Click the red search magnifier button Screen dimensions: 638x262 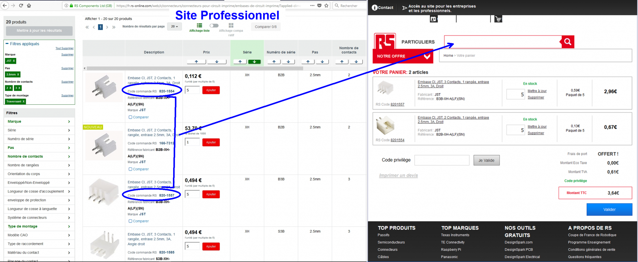(x=568, y=42)
